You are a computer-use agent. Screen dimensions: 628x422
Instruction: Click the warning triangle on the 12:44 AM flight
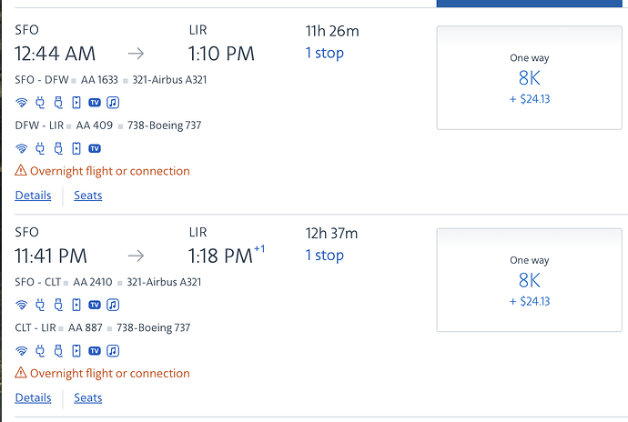click(x=21, y=171)
